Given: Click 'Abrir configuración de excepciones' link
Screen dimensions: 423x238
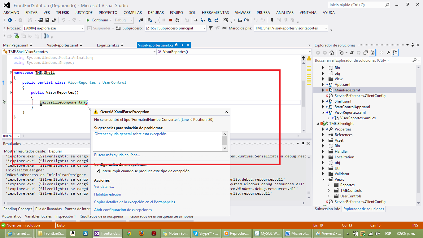Looking at the screenshot, I should coord(123,210).
